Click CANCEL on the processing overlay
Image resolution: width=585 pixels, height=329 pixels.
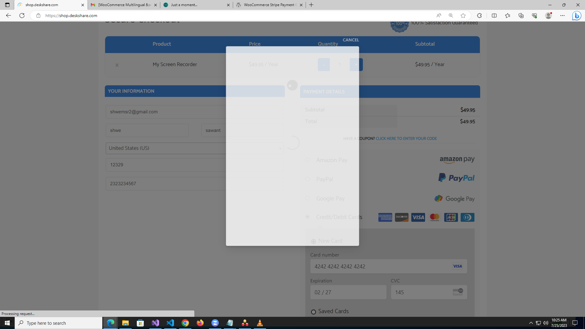pos(351,40)
